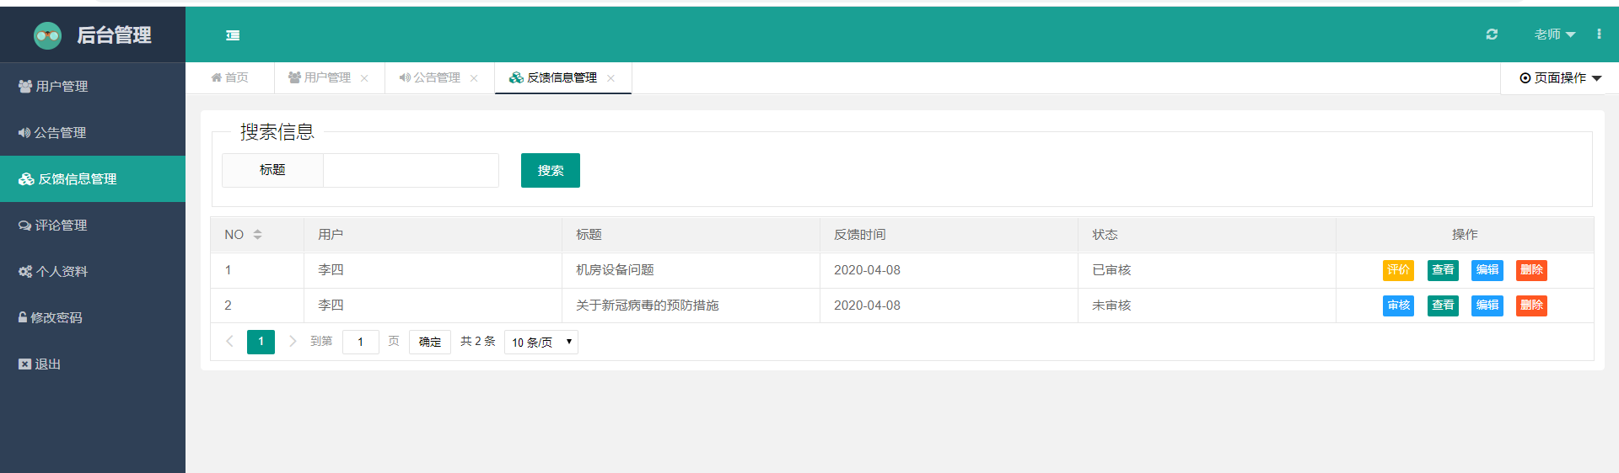This screenshot has width=1619, height=473.
Task: Go to next page arrow
Action: tap(293, 341)
